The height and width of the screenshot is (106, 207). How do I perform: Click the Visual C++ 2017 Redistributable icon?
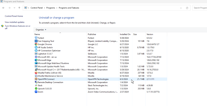click(x=36, y=70)
